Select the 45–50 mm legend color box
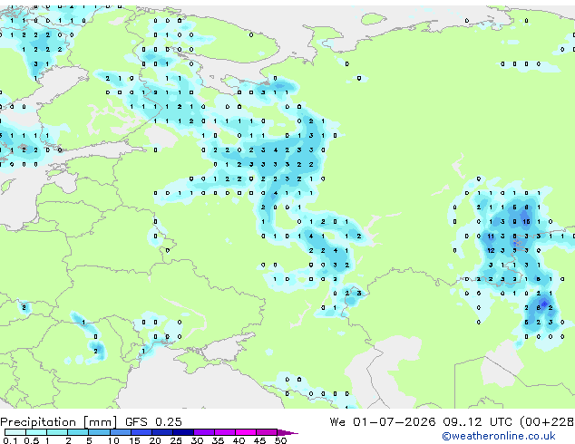575x444 pixels. coord(267,432)
